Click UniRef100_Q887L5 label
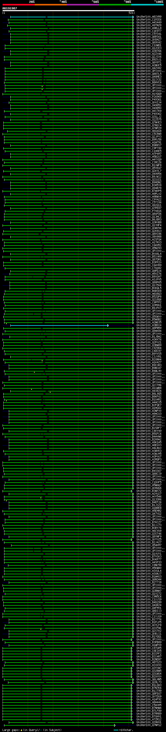The width and height of the screenshot is (166, 732). (149, 74)
